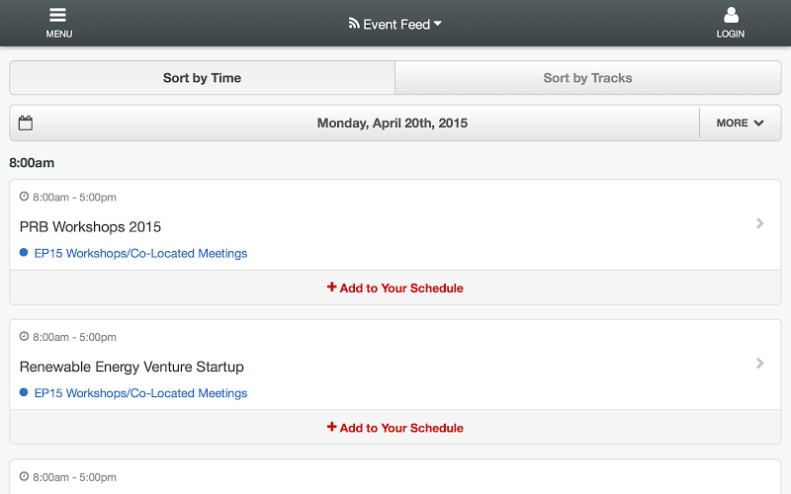This screenshot has width=791, height=494.
Task: Expand the Event Feed dropdown
Action: point(395,24)
